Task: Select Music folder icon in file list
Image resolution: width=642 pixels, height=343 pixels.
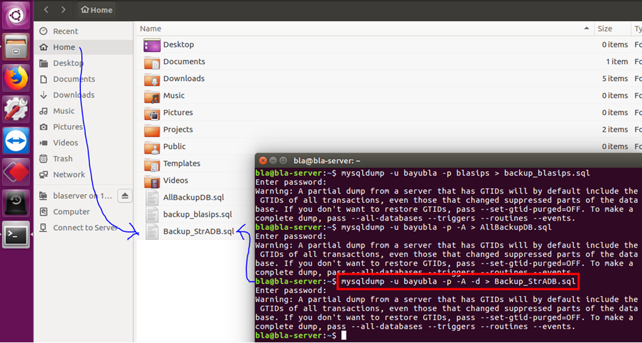Action: [x=152, y=96]
